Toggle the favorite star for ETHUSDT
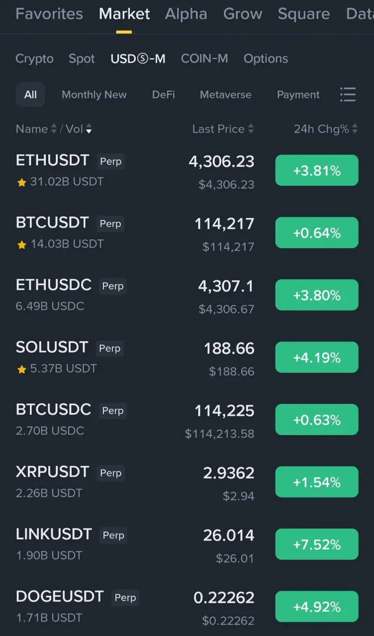 pyautogui.click(x=22, y=182)
